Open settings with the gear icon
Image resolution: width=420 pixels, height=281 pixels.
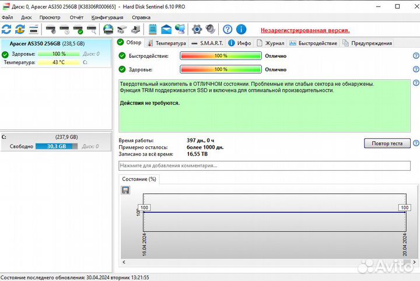pyautogui.click(x=197, y=29)
